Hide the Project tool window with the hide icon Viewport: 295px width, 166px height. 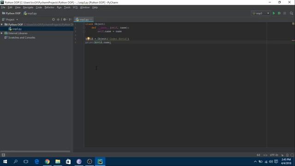(x=70, y=19)
